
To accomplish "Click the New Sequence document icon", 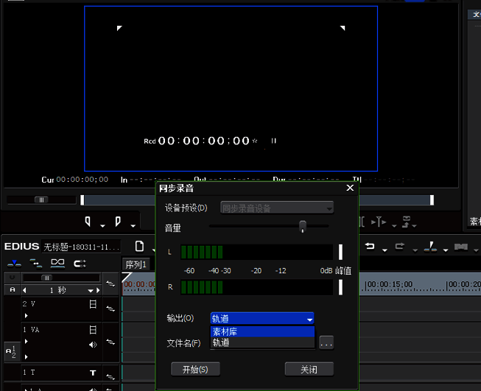I will 138,246.
